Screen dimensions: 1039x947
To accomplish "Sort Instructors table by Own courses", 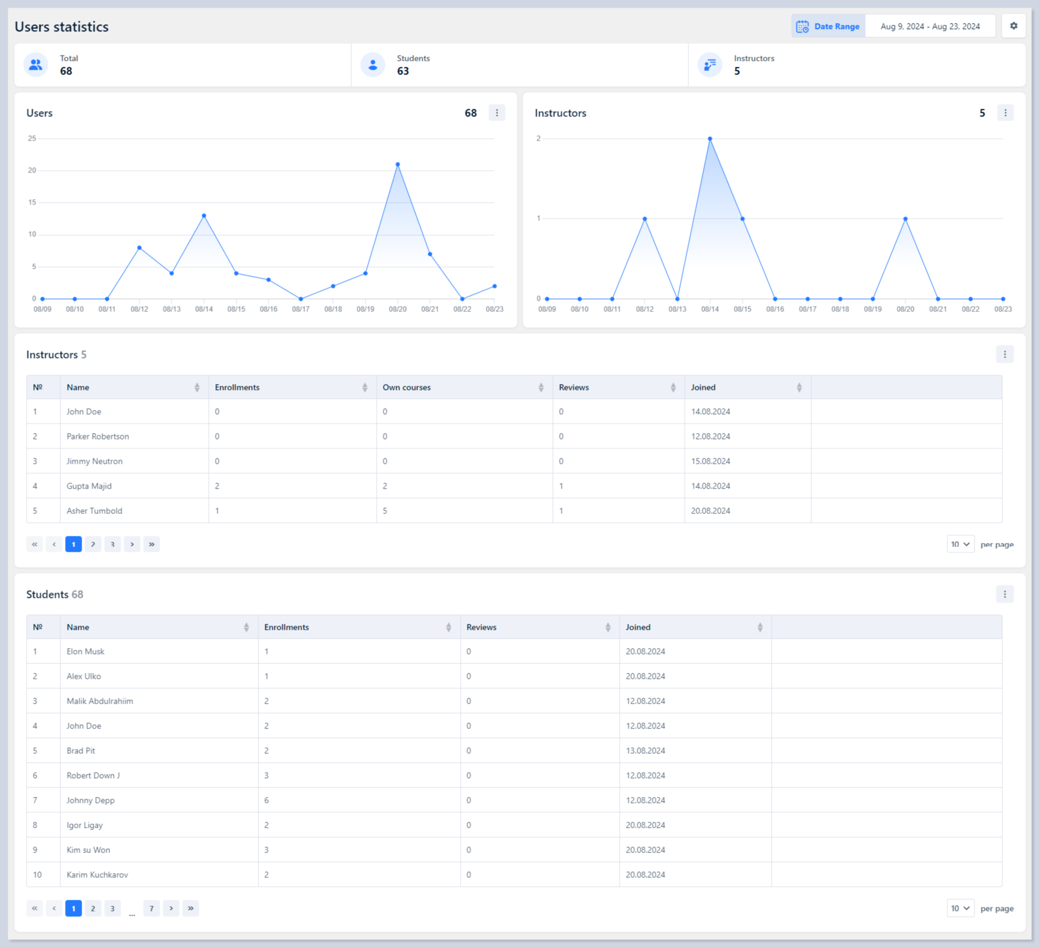I will [540, 388].
